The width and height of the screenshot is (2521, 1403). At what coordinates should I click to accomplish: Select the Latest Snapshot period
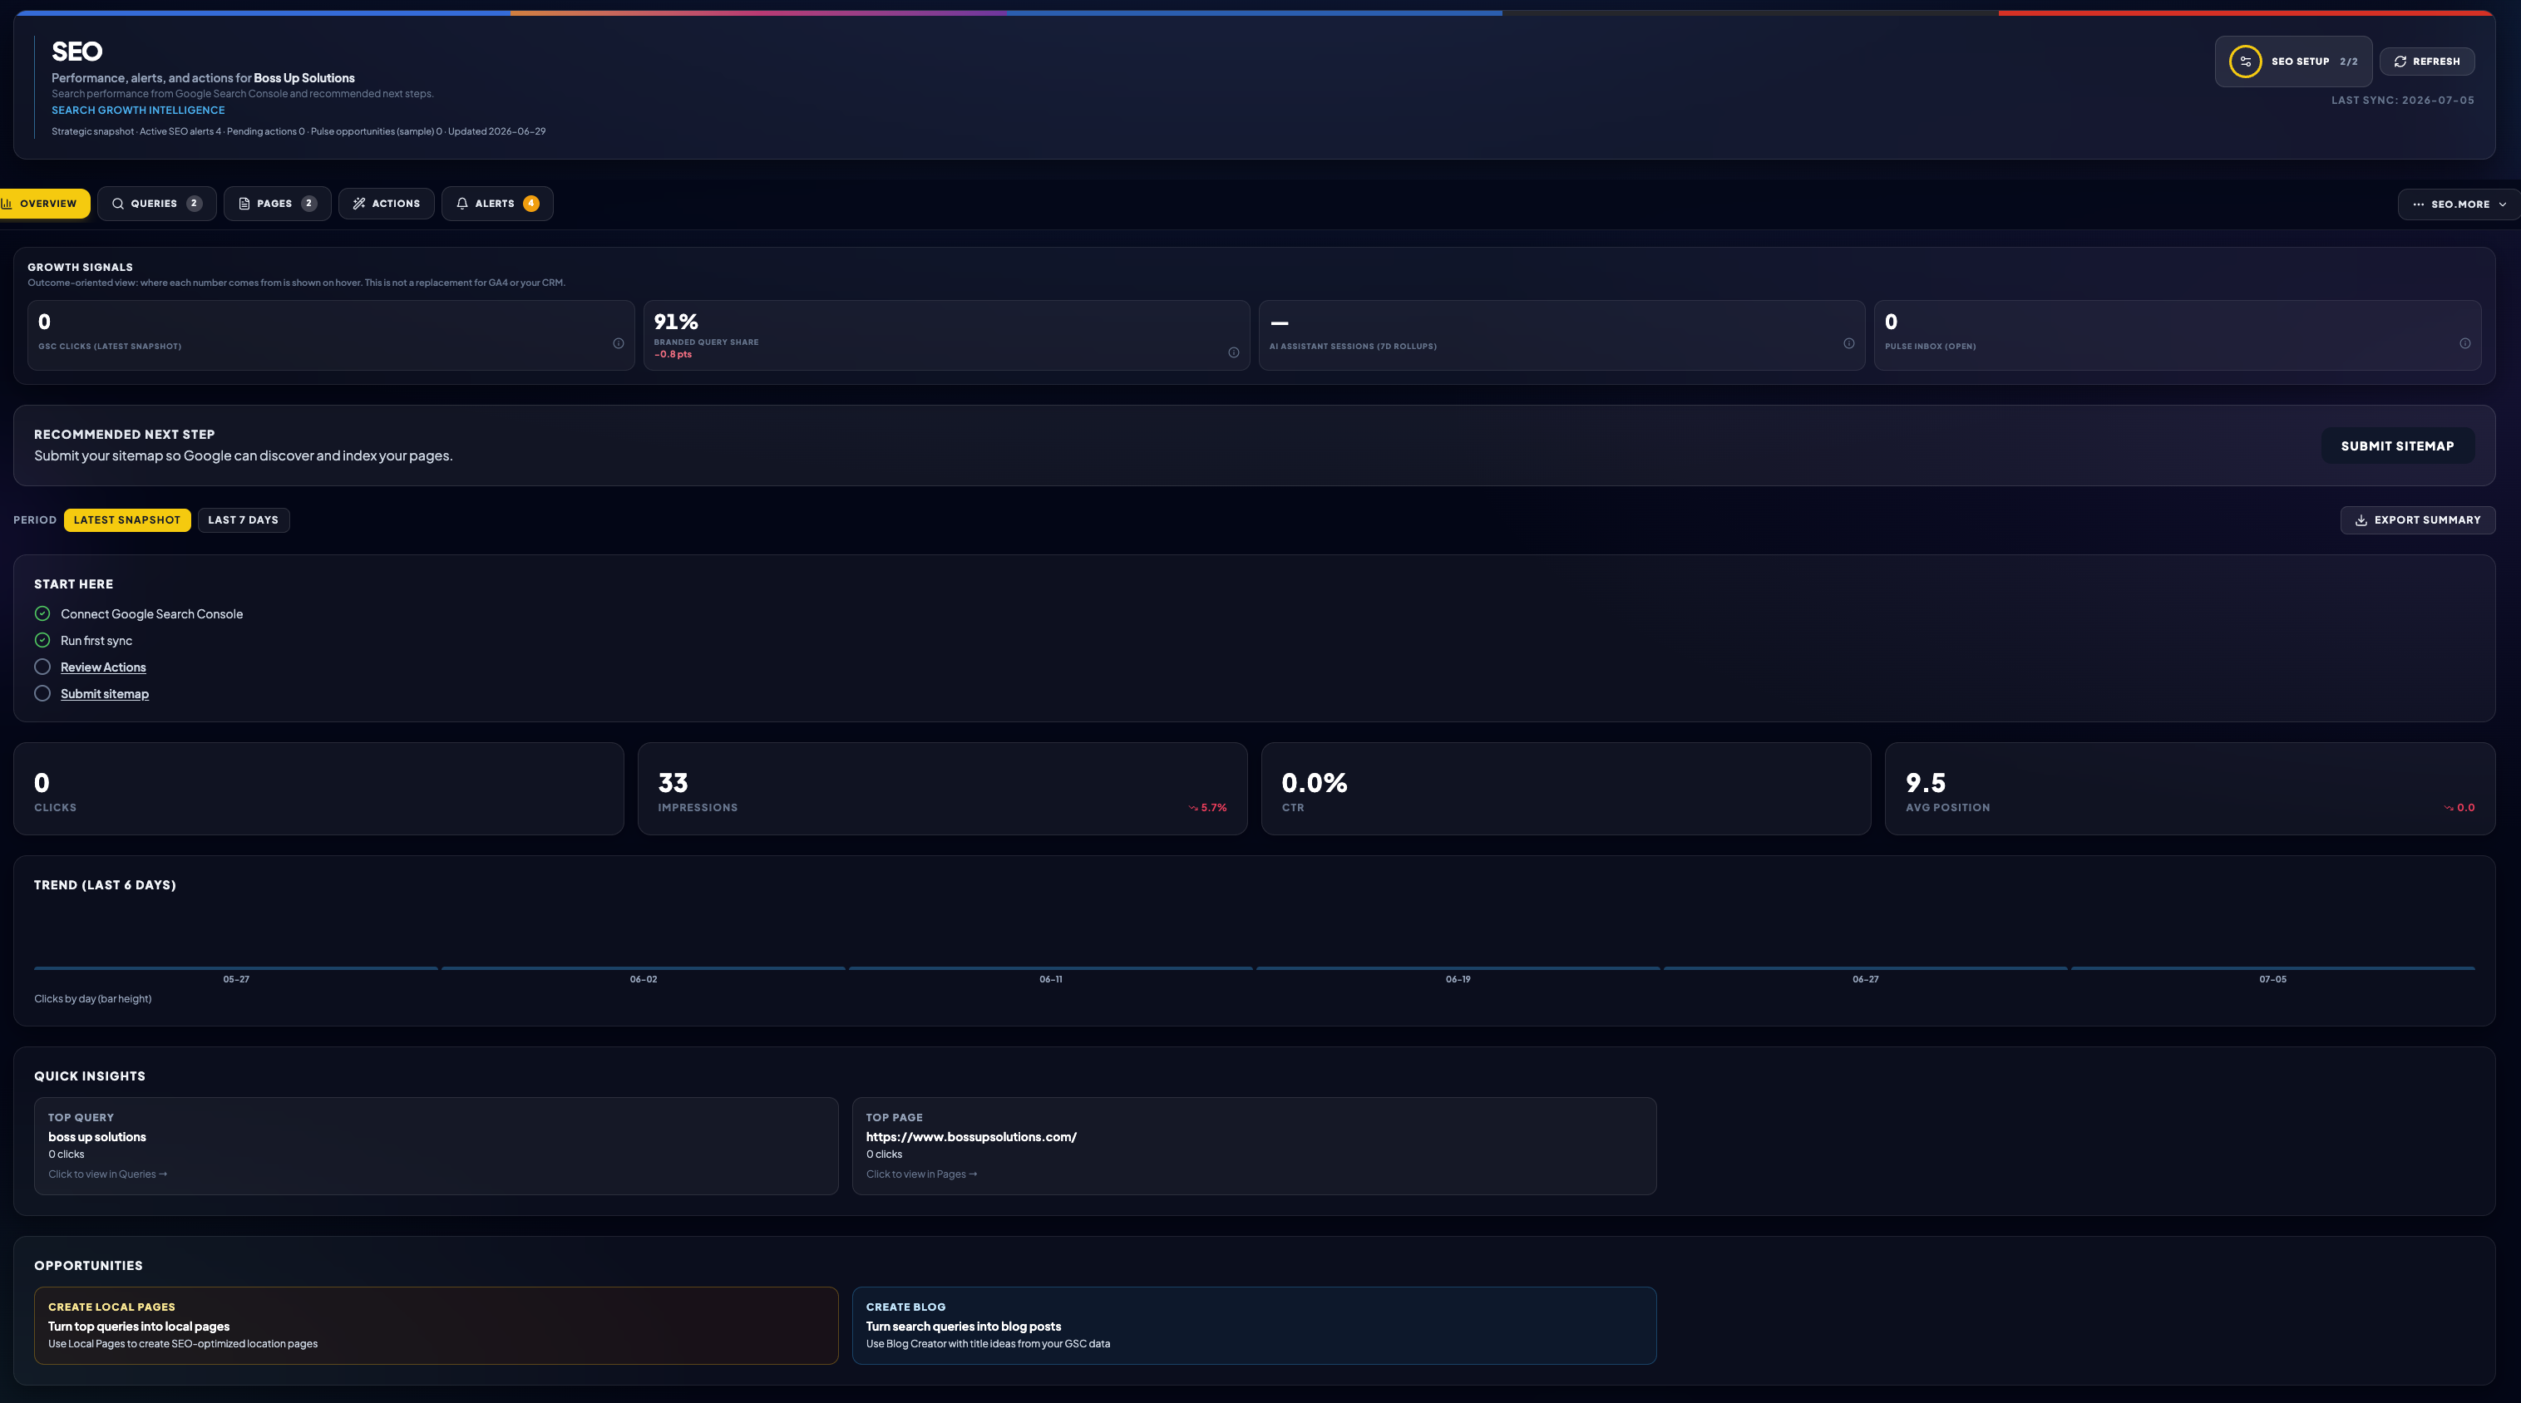127,519
